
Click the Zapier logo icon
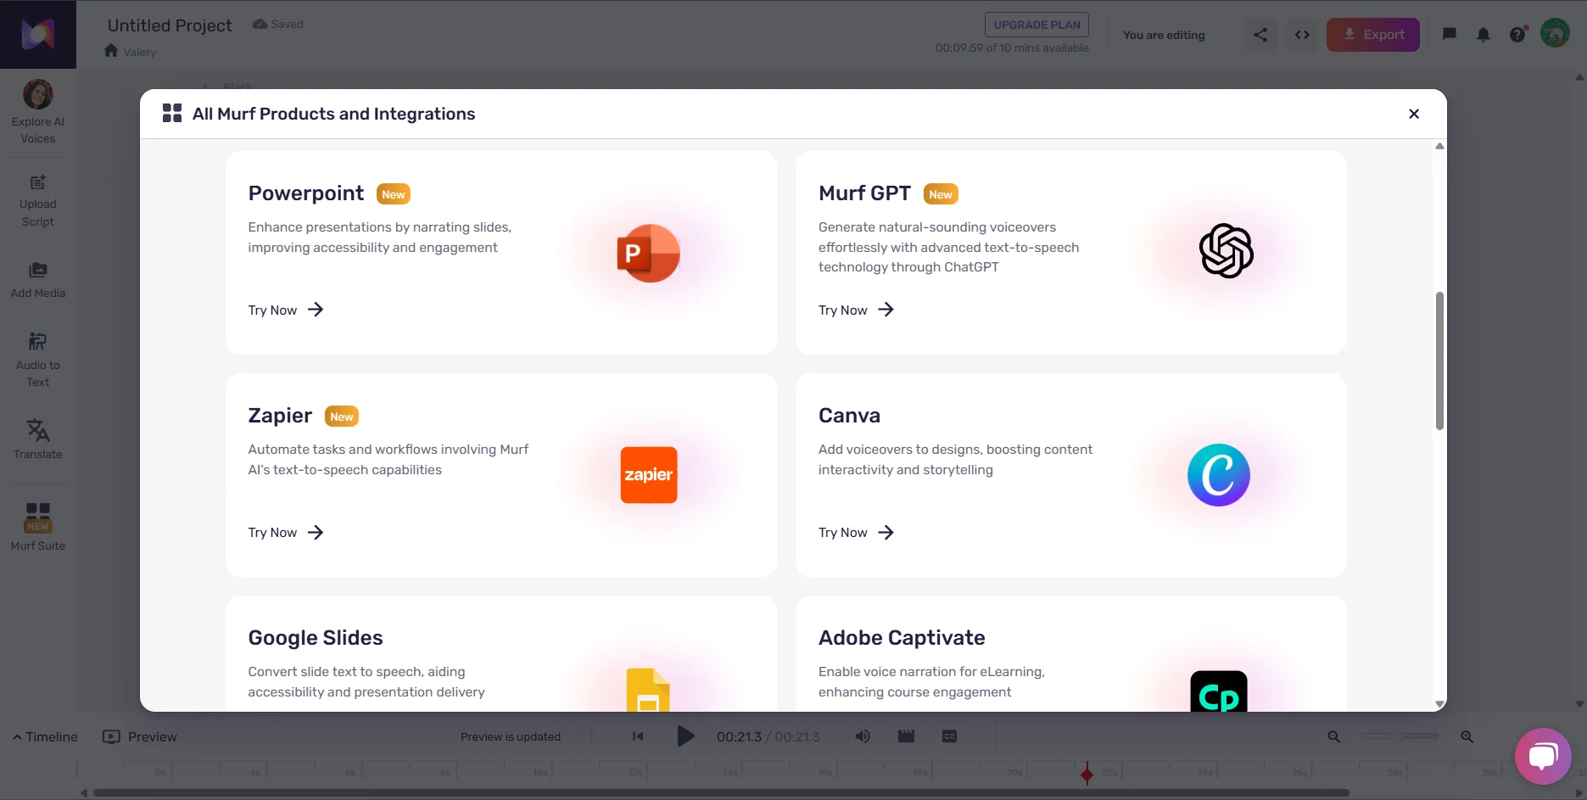(x=649, y=475)
